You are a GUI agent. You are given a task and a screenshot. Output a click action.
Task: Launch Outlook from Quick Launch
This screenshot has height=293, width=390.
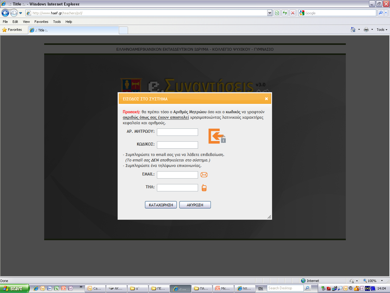[43, 288]
